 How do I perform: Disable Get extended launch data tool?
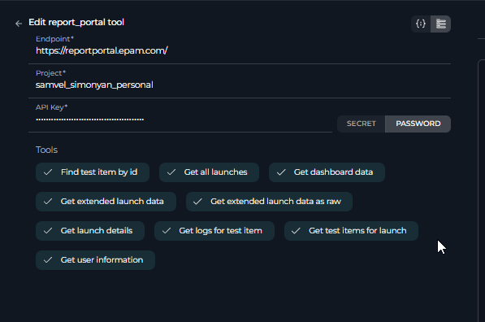[x=106, y=202]
